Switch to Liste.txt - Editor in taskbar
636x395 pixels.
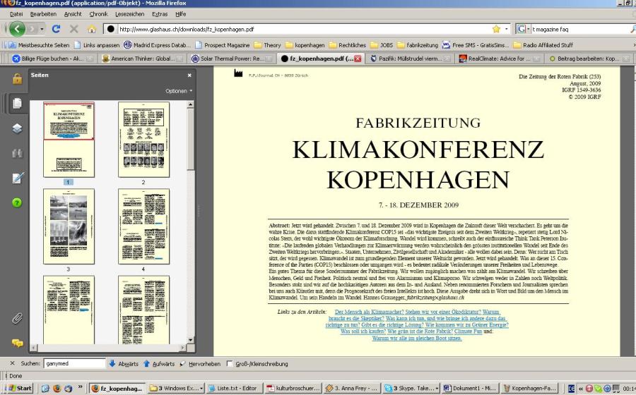pos(234,389)
